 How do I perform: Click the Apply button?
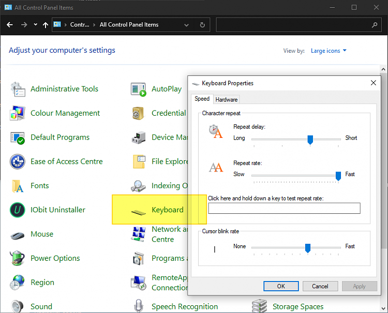point(359,286)
